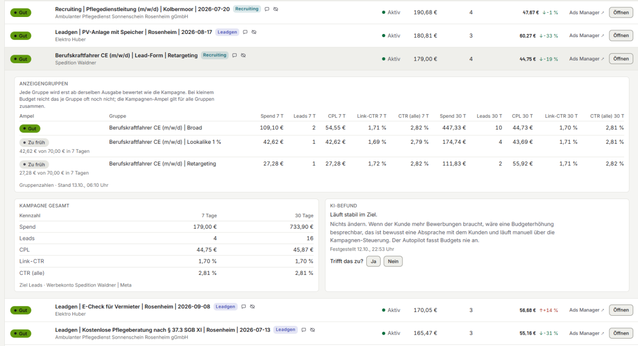Image resolution: width=638 pixels, height=346 pixels.
Task: Click Öffnen for E-Check für Vermieter
Action: pos(621,310)
